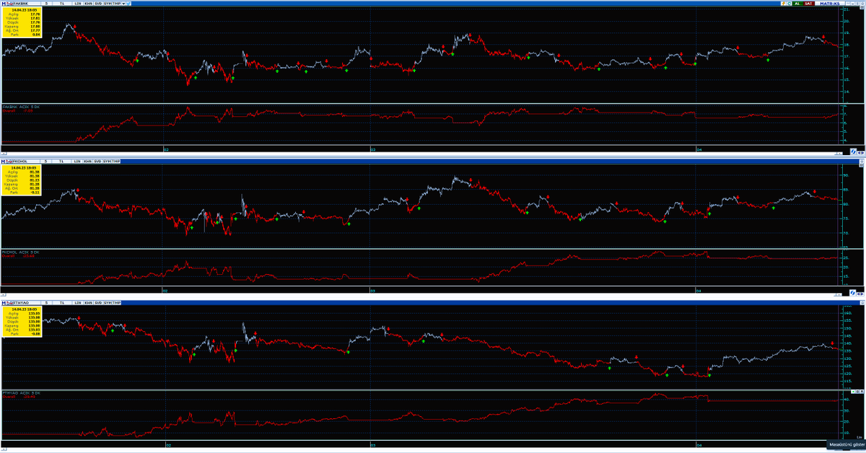The height and width of the screenshot is (453, 866).
Task: Click the yellow FAKBNK price info box
Action: tap(22, 22)
